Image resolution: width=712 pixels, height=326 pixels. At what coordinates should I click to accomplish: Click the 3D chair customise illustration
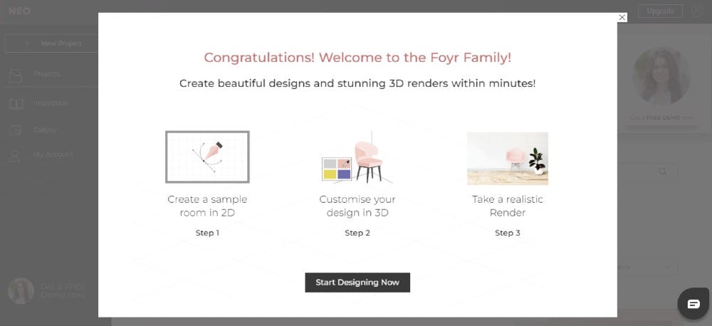pos(357,157)
